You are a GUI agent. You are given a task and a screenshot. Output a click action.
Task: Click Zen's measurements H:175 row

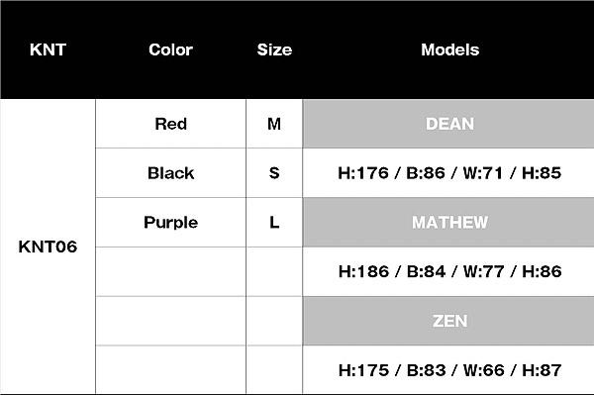(448, 370)
